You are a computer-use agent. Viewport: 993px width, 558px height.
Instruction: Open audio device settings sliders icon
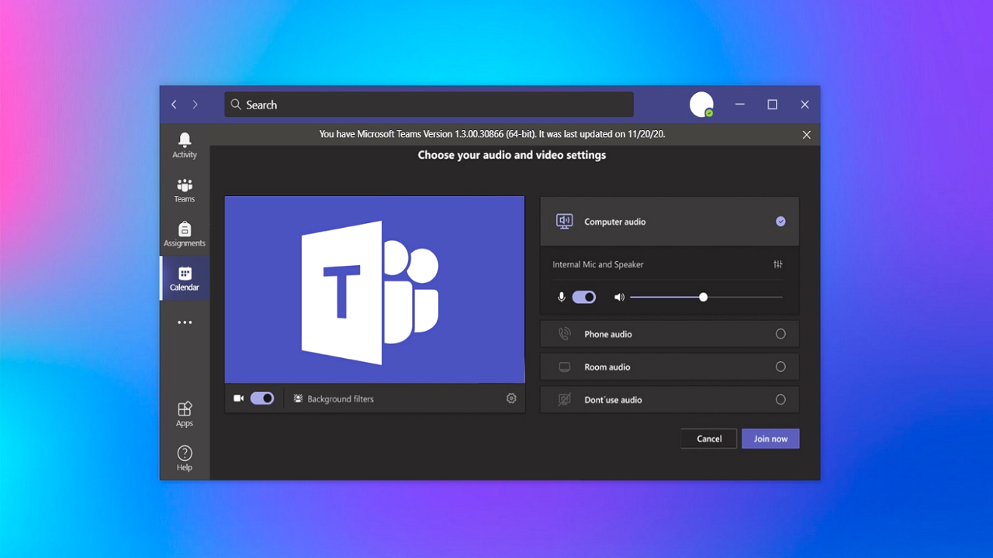pos(778,264)
